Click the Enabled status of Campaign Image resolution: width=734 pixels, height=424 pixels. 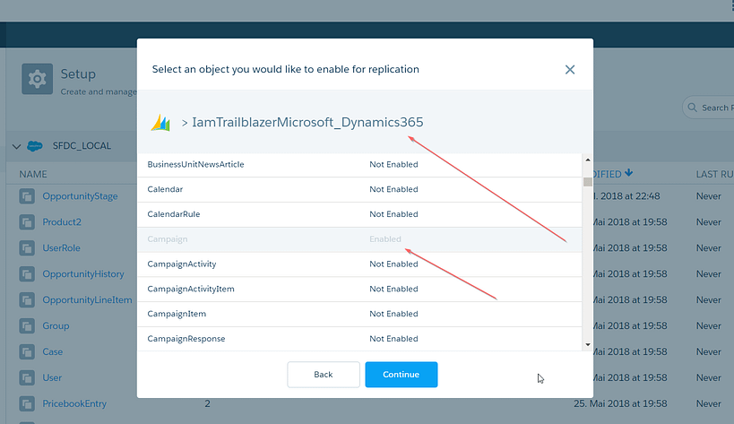[x=385, y=239]
